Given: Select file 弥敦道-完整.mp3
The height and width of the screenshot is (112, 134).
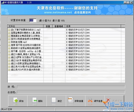Looking at the screenshot, I should pos(19,42).
